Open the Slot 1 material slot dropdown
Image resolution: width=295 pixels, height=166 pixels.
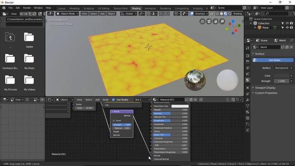[142, 100]
